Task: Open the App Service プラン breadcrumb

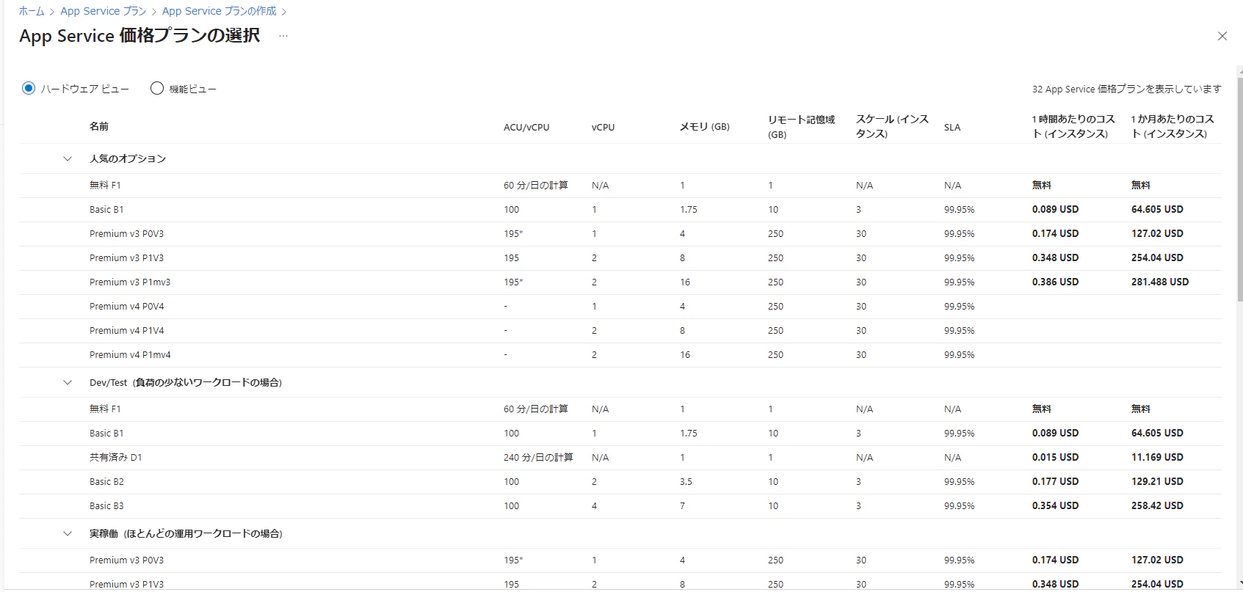Action: (104, 11)
